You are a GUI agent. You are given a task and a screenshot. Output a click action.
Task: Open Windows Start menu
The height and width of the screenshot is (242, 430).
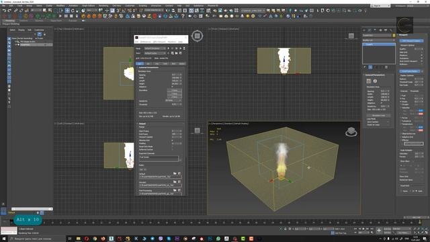(x=4, y=239)
